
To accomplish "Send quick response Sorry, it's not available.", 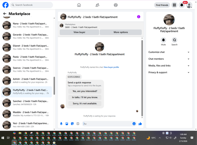I will [85, 104].
